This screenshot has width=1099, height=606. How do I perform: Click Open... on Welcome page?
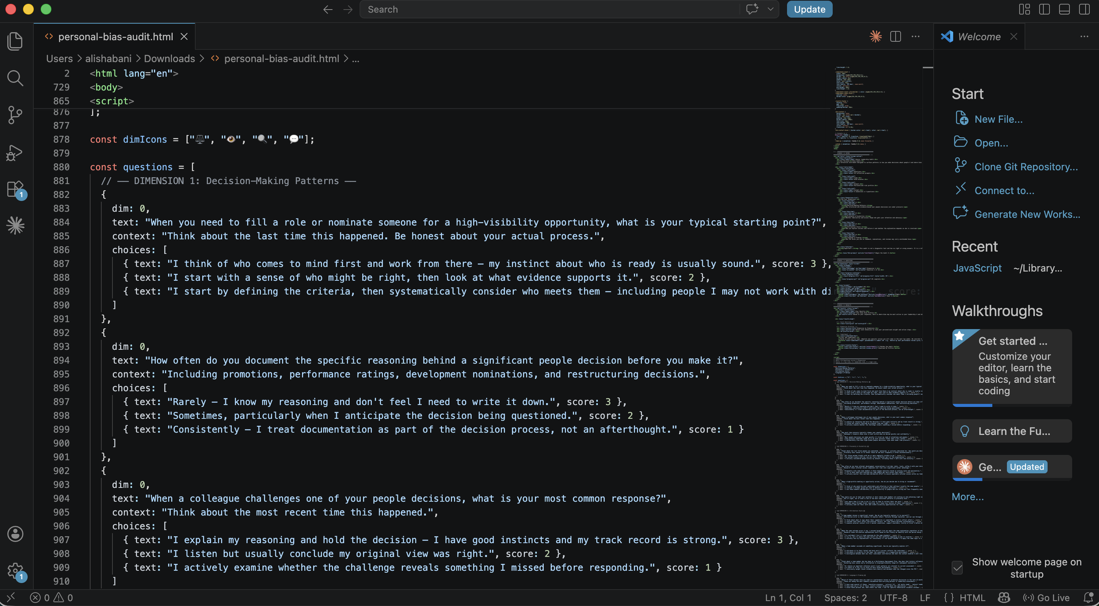pos(991,143)
